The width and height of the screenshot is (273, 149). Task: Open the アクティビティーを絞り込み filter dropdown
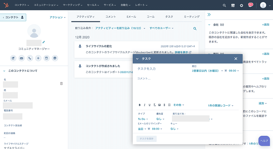120,28
